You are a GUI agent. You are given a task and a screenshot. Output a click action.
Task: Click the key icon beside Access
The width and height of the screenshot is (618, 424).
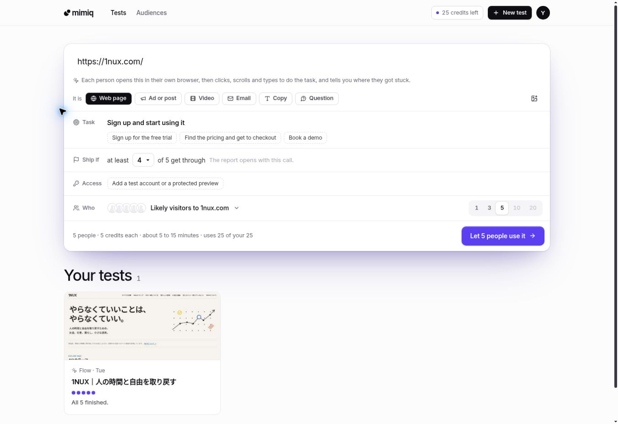pos(76,183)
